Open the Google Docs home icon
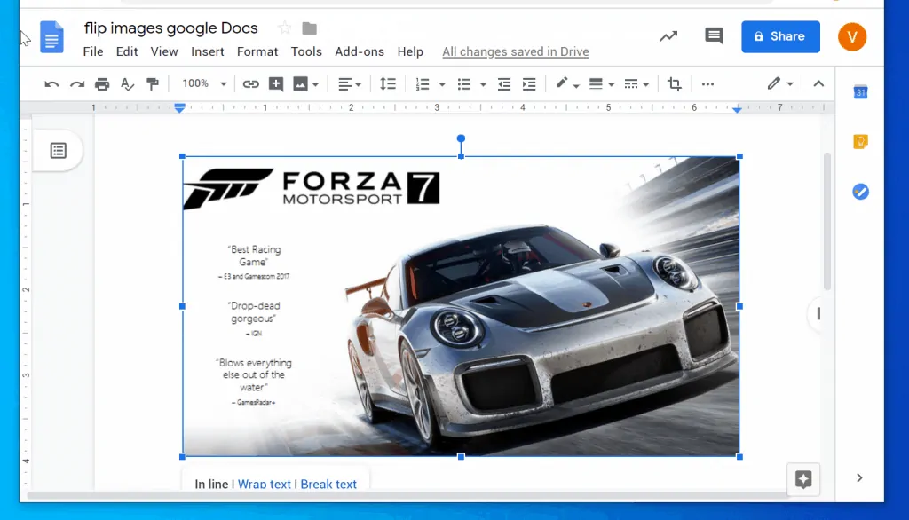Viewport: 909px width, 520px height. [51, 36]
